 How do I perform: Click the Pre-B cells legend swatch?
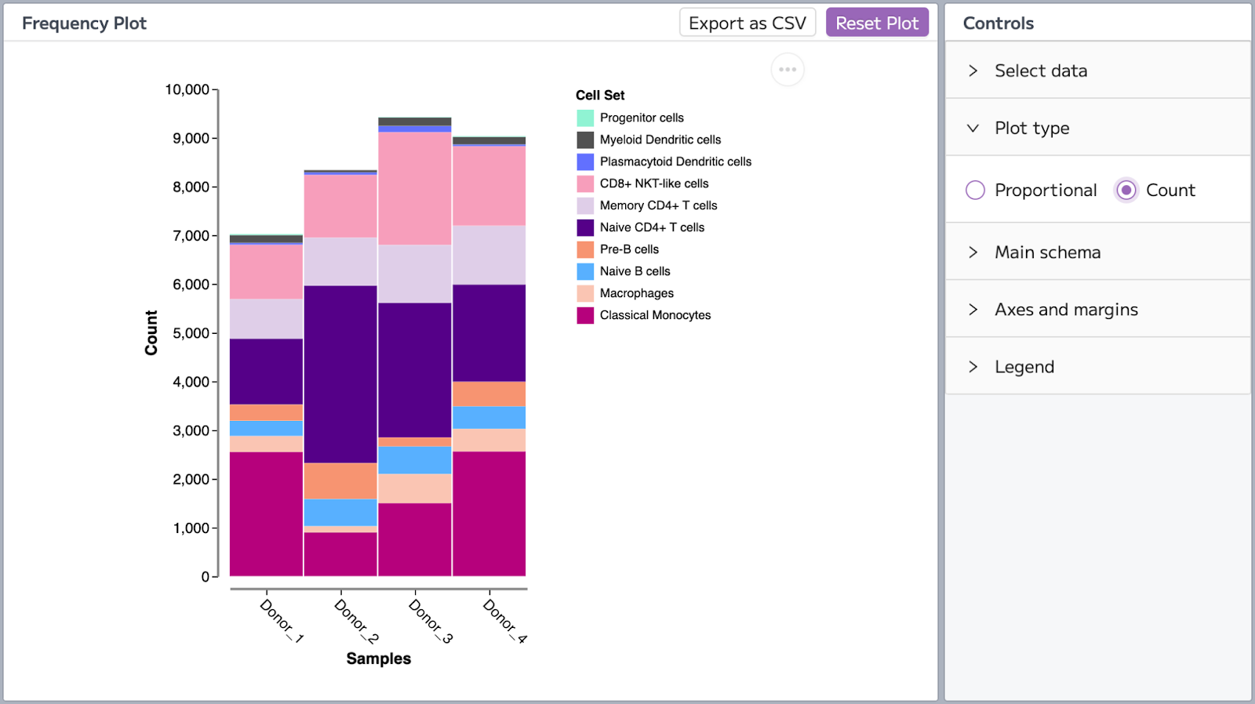click(585, 250)
